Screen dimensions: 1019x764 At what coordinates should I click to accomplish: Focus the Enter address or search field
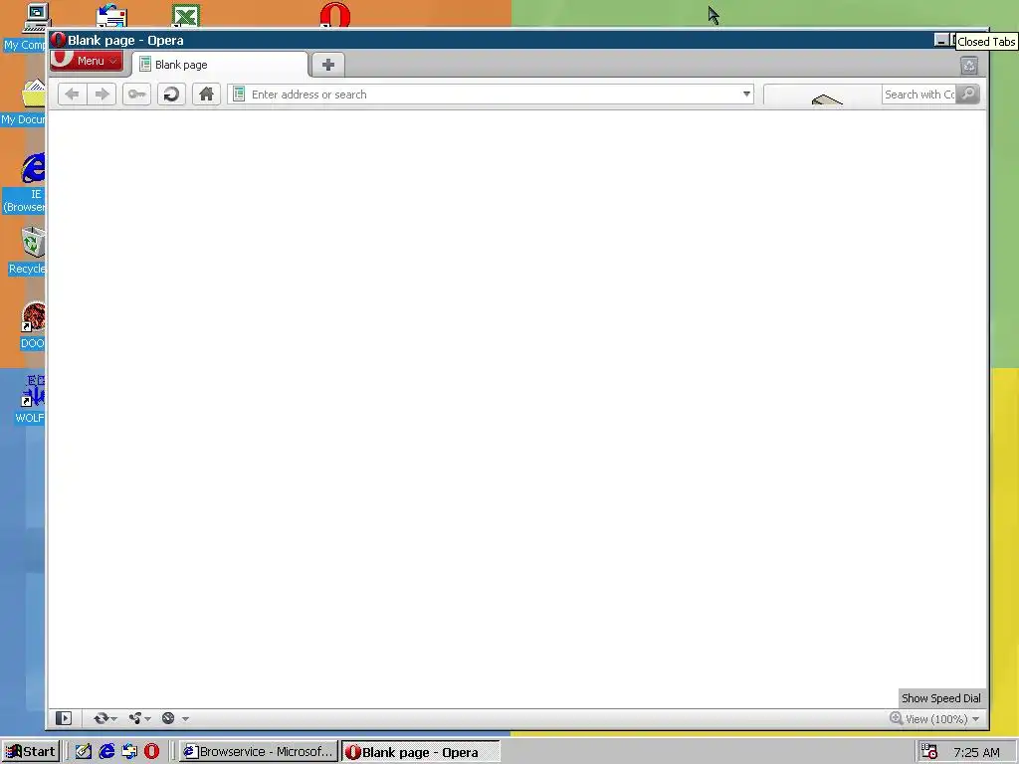tap(491, 95)
